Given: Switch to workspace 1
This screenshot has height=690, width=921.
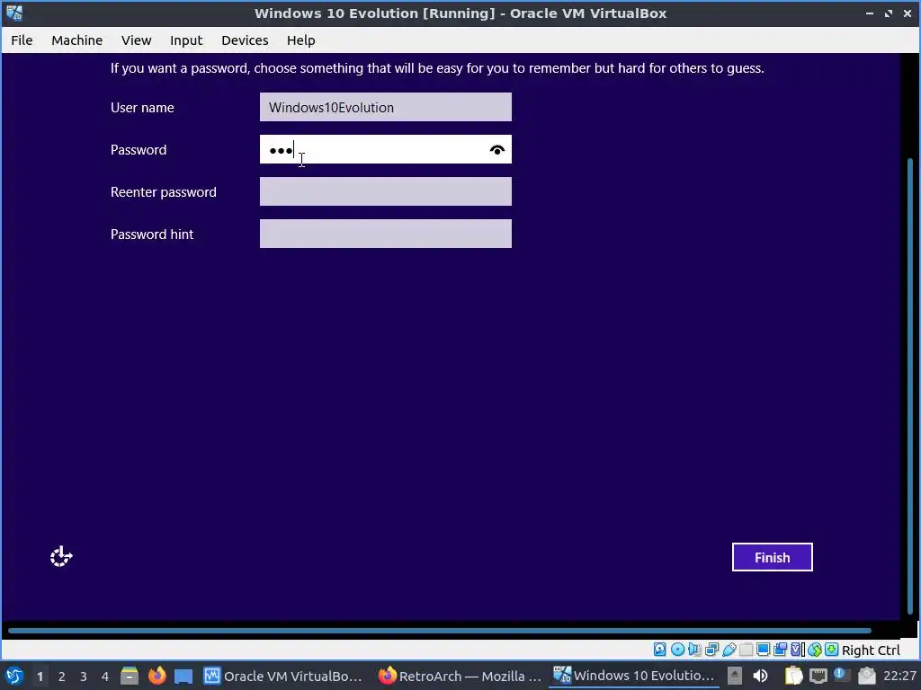Looking at the screenshot, I should [40, 677].
